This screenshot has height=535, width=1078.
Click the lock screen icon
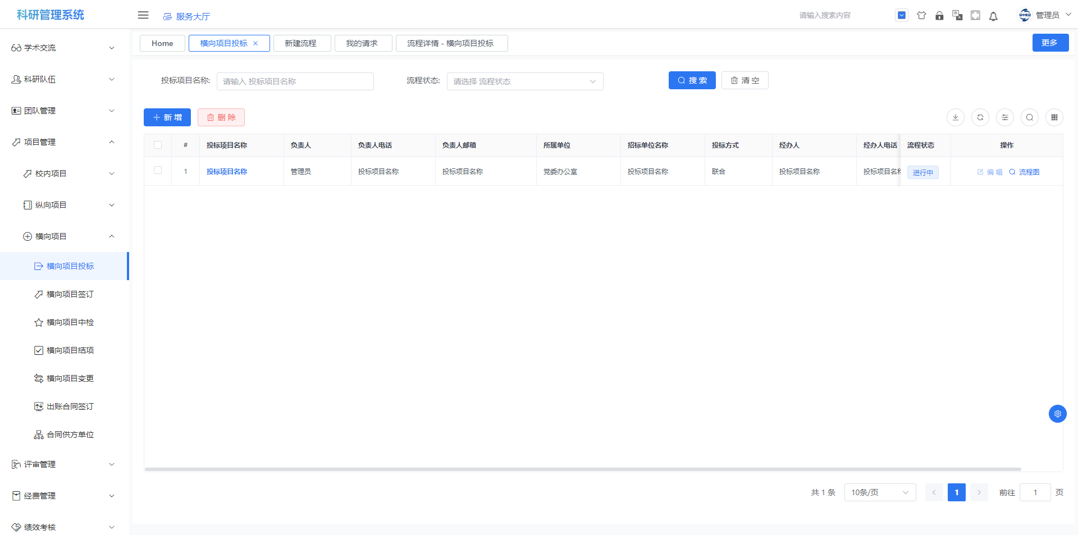[x=939, y=16]
